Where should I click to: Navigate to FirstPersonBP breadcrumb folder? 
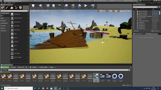tap(43, 67)
